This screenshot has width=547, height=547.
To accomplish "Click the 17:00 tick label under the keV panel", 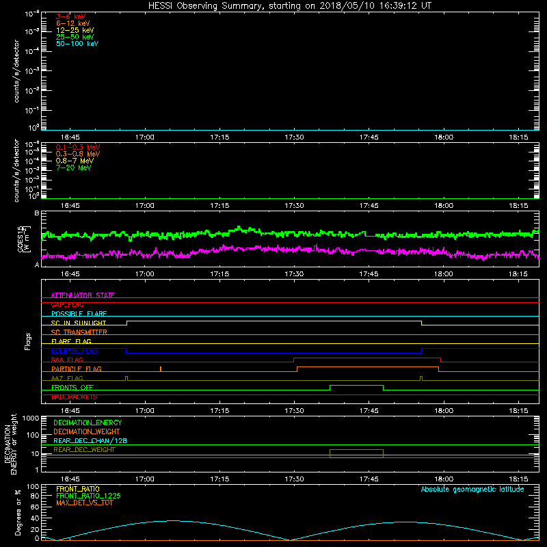I will point(144,137).
